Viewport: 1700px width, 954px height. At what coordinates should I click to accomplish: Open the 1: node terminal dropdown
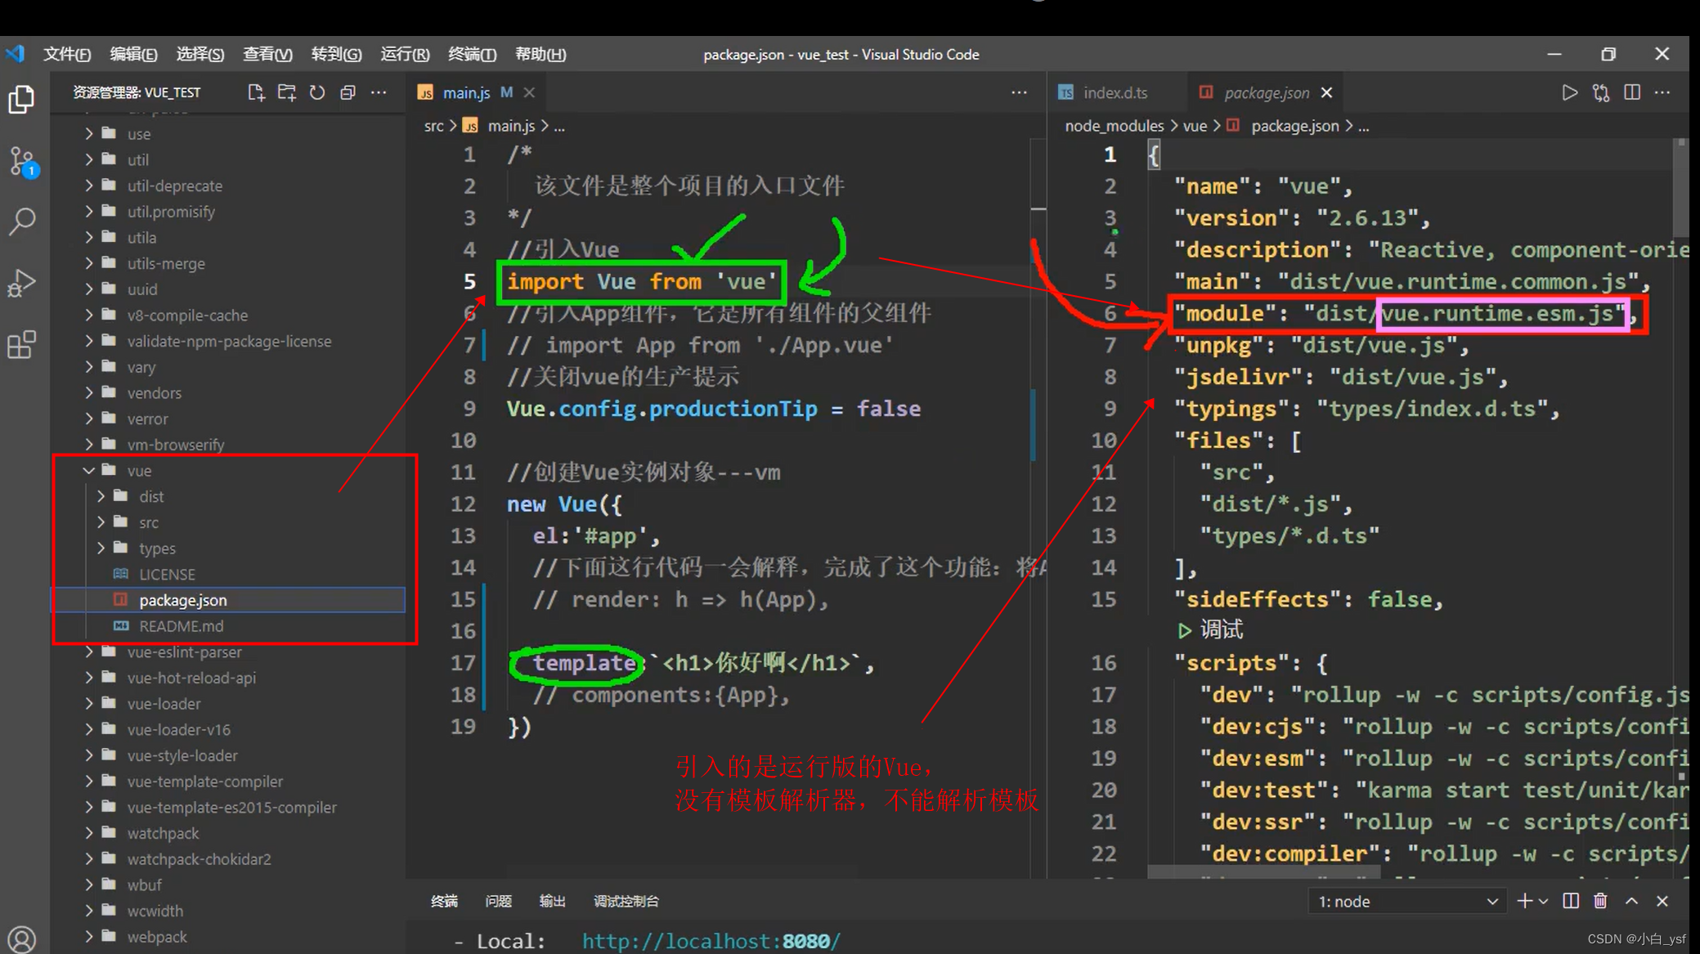1406,901
